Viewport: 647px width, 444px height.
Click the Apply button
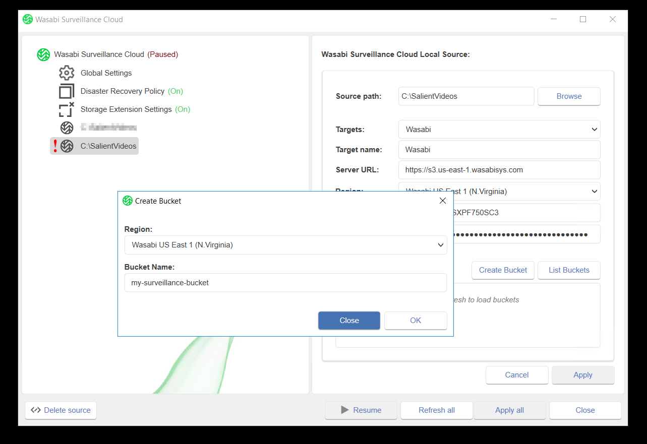click(x=583, y=375)
